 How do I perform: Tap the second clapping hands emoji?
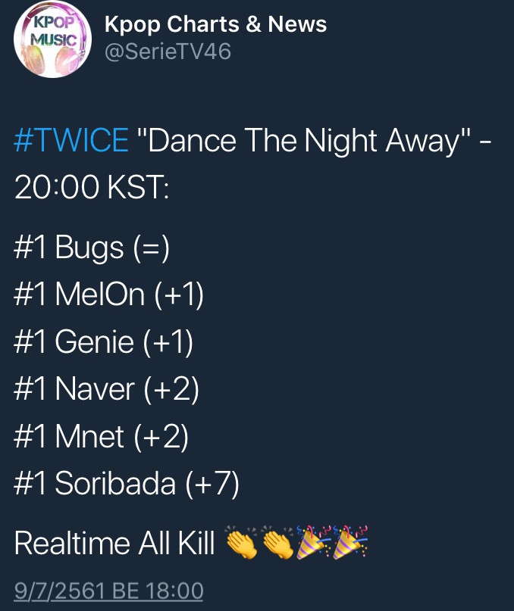tap(278, 541)
